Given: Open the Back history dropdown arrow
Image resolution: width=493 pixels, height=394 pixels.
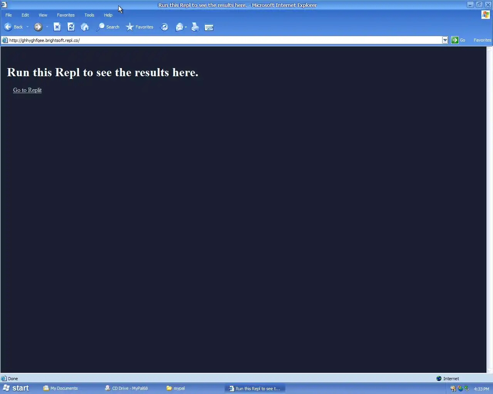Looking at the screenshot, I should tap(27, 27).
